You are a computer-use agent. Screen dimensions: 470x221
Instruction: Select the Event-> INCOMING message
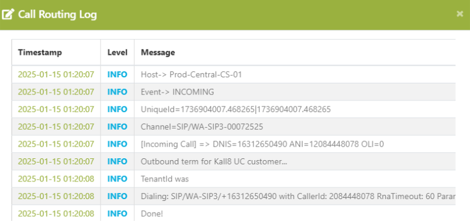pos(177,92)
